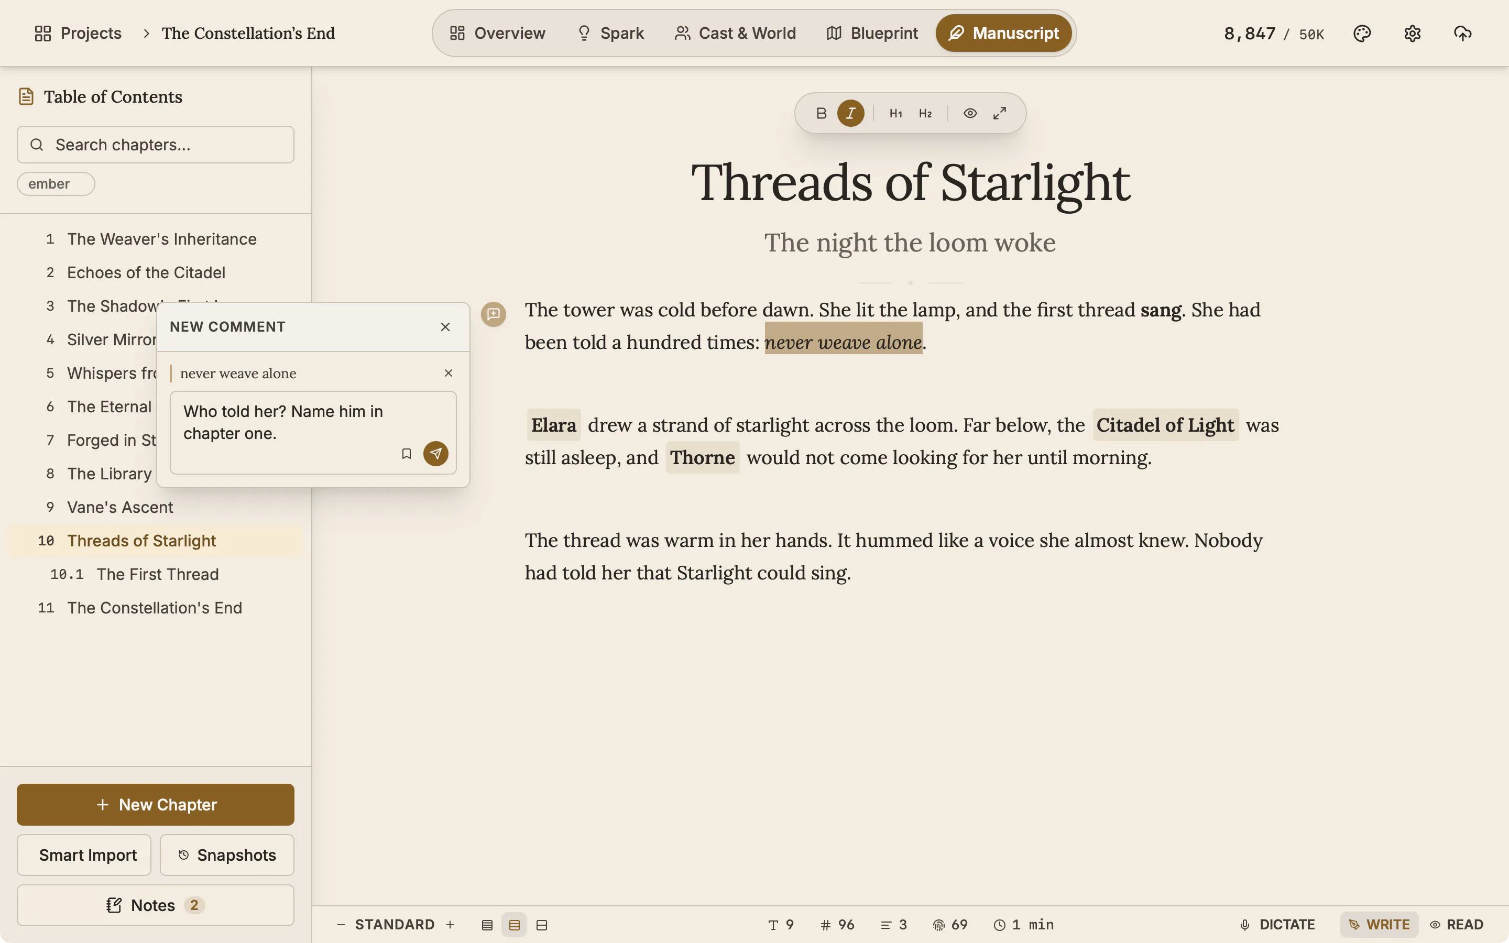The image size is (1509, 943).
Task: Select wide layout width icon
Action: pyautogui.click(x=542, y=925)
